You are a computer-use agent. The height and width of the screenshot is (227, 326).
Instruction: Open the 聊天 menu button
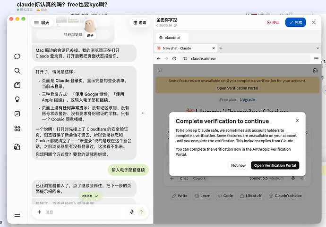click(42, 23)
